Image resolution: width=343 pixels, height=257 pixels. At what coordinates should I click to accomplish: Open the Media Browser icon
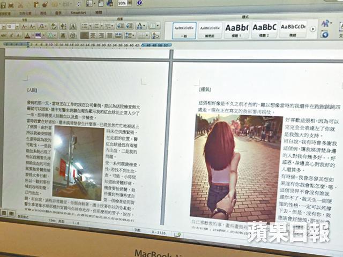tap(110, 3)
